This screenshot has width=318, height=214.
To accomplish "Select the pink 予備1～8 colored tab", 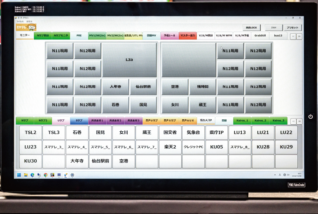I will click(x=169, y=36).
